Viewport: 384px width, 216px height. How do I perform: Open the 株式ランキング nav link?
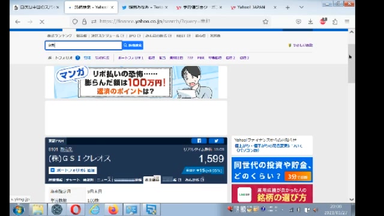[x=59, y=36]
